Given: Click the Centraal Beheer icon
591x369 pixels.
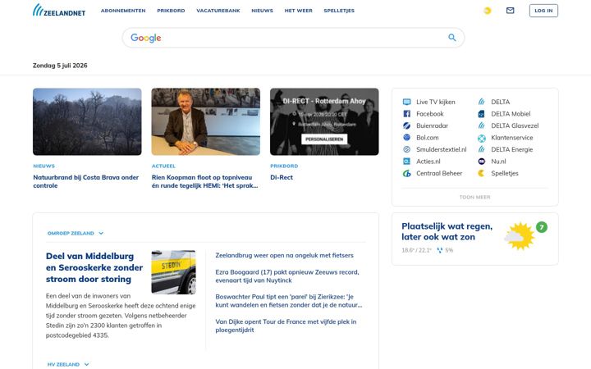Looking at the screenshot, I should [406, 173].
